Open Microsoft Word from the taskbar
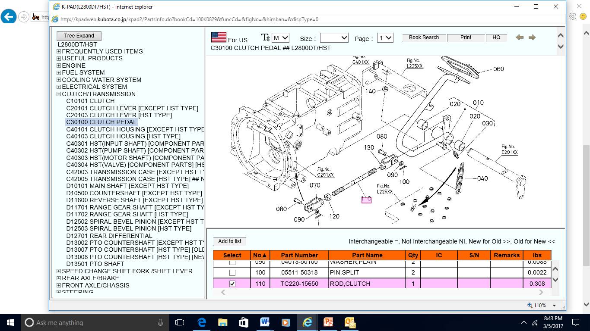Screen dimensions: 590x331 (265, 322)
